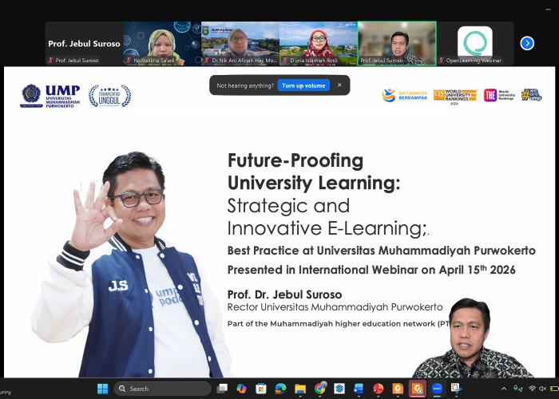Click muted mic icon on Nurzalikha Sa'adi tile

coord(129,61)
